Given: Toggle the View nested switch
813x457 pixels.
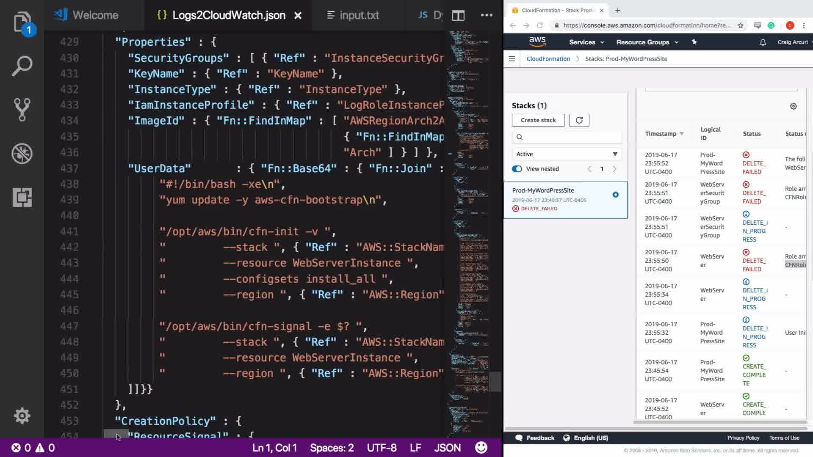Looking at the screenshot, I should pyautogui.click(x=517, y=169).
